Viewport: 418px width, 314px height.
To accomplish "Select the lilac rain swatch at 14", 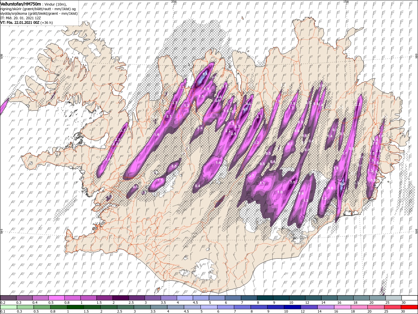I will tap(325, 307).
